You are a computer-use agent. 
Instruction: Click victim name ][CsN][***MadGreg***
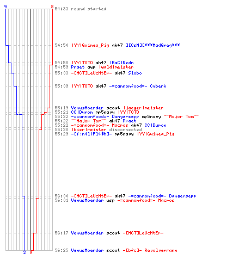153,45
